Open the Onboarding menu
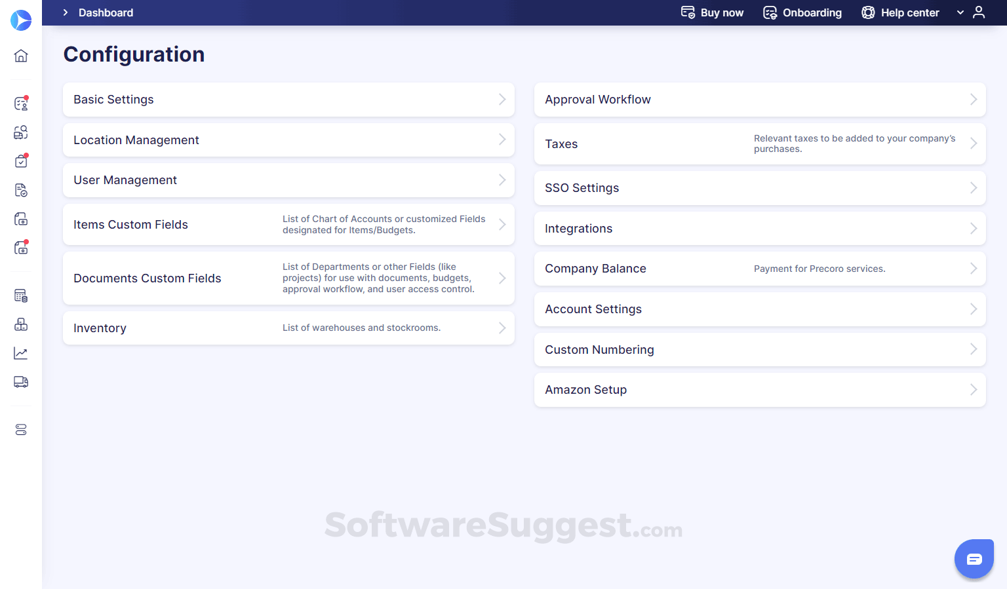Viewport: 1007px width, 589px height. tap(802, 12)
